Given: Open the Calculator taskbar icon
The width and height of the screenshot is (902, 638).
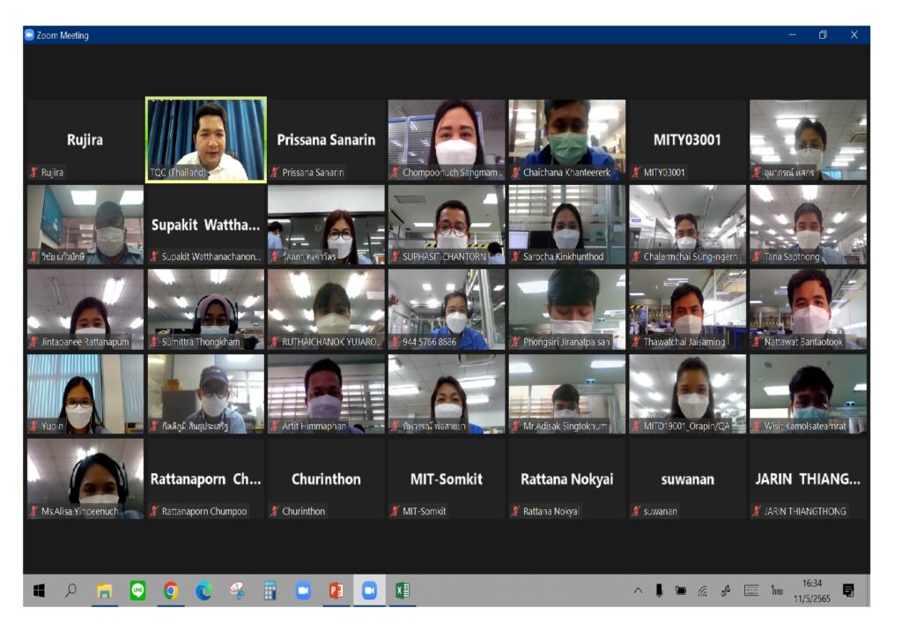Looking at the screenshot, I should (270, 591).
